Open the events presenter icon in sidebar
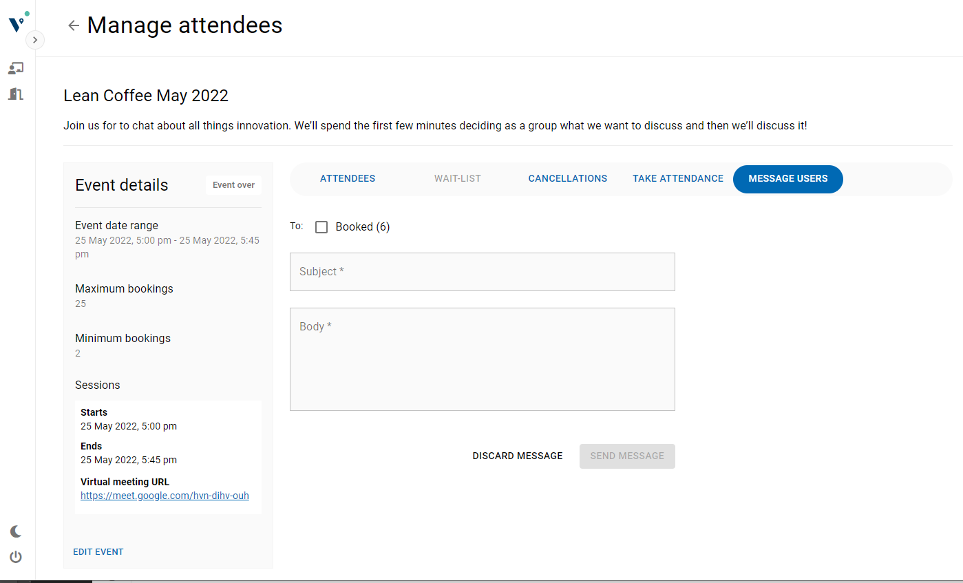 click(16, 68)
